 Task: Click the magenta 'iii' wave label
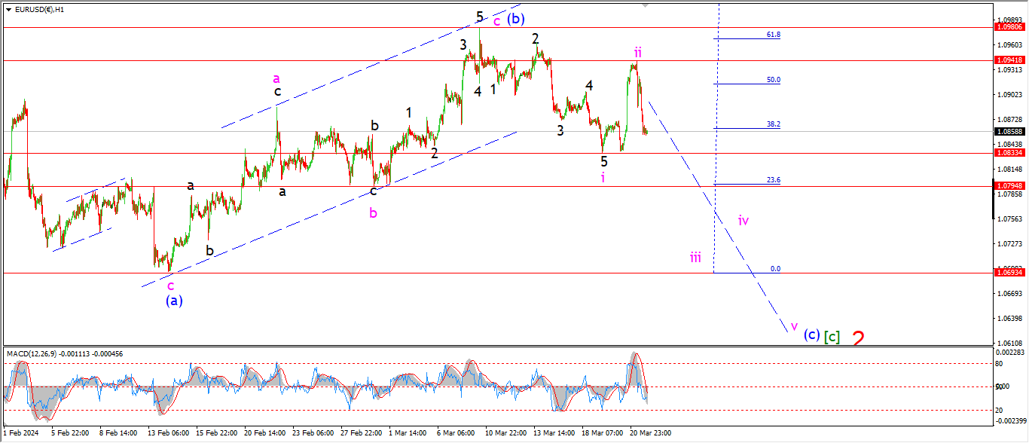coord(695,258)
